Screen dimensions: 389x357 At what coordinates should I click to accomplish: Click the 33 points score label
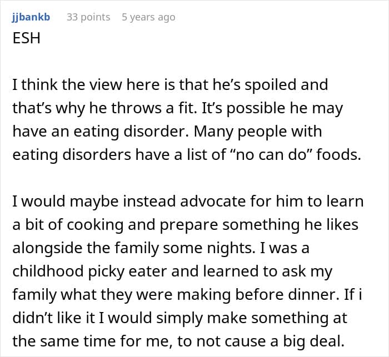(88, 17)
